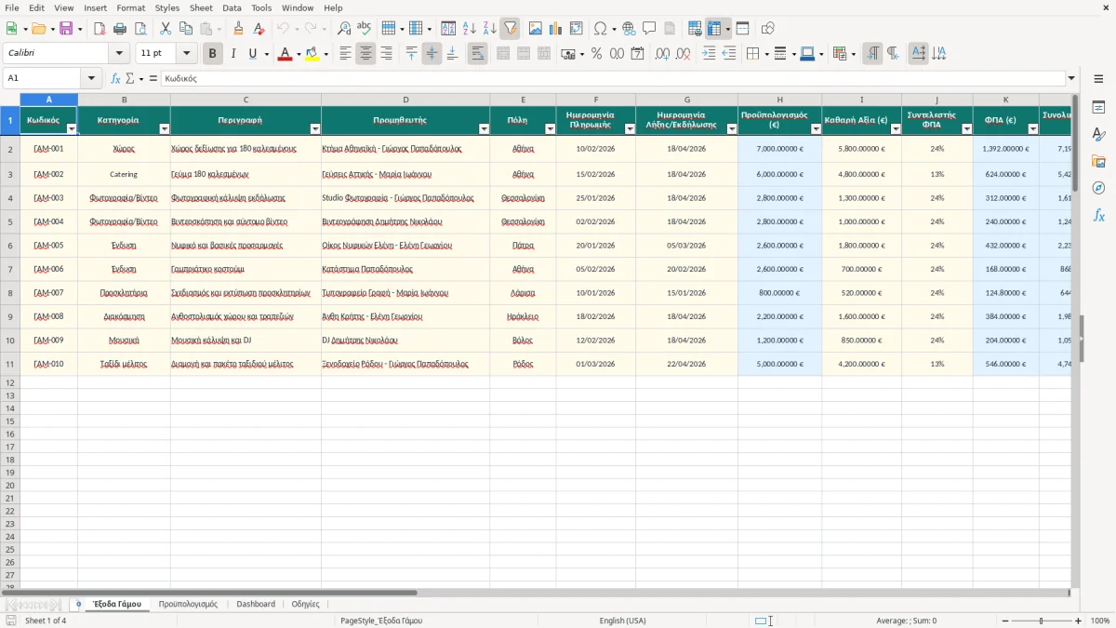Format cells as percent

point(596,54)
